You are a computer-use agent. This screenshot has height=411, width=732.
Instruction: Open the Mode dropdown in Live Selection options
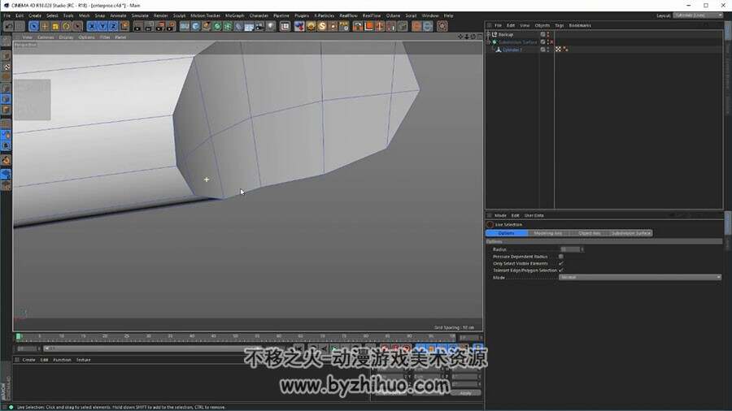coord(639,277)
